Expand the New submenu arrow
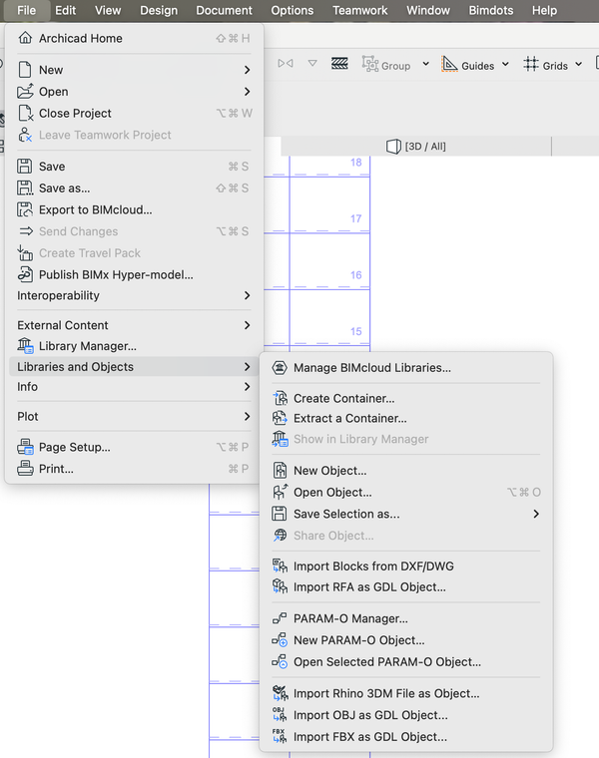This screenshot has width=599, height=758. 248,70
